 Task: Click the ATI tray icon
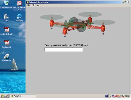coord(117,96)
